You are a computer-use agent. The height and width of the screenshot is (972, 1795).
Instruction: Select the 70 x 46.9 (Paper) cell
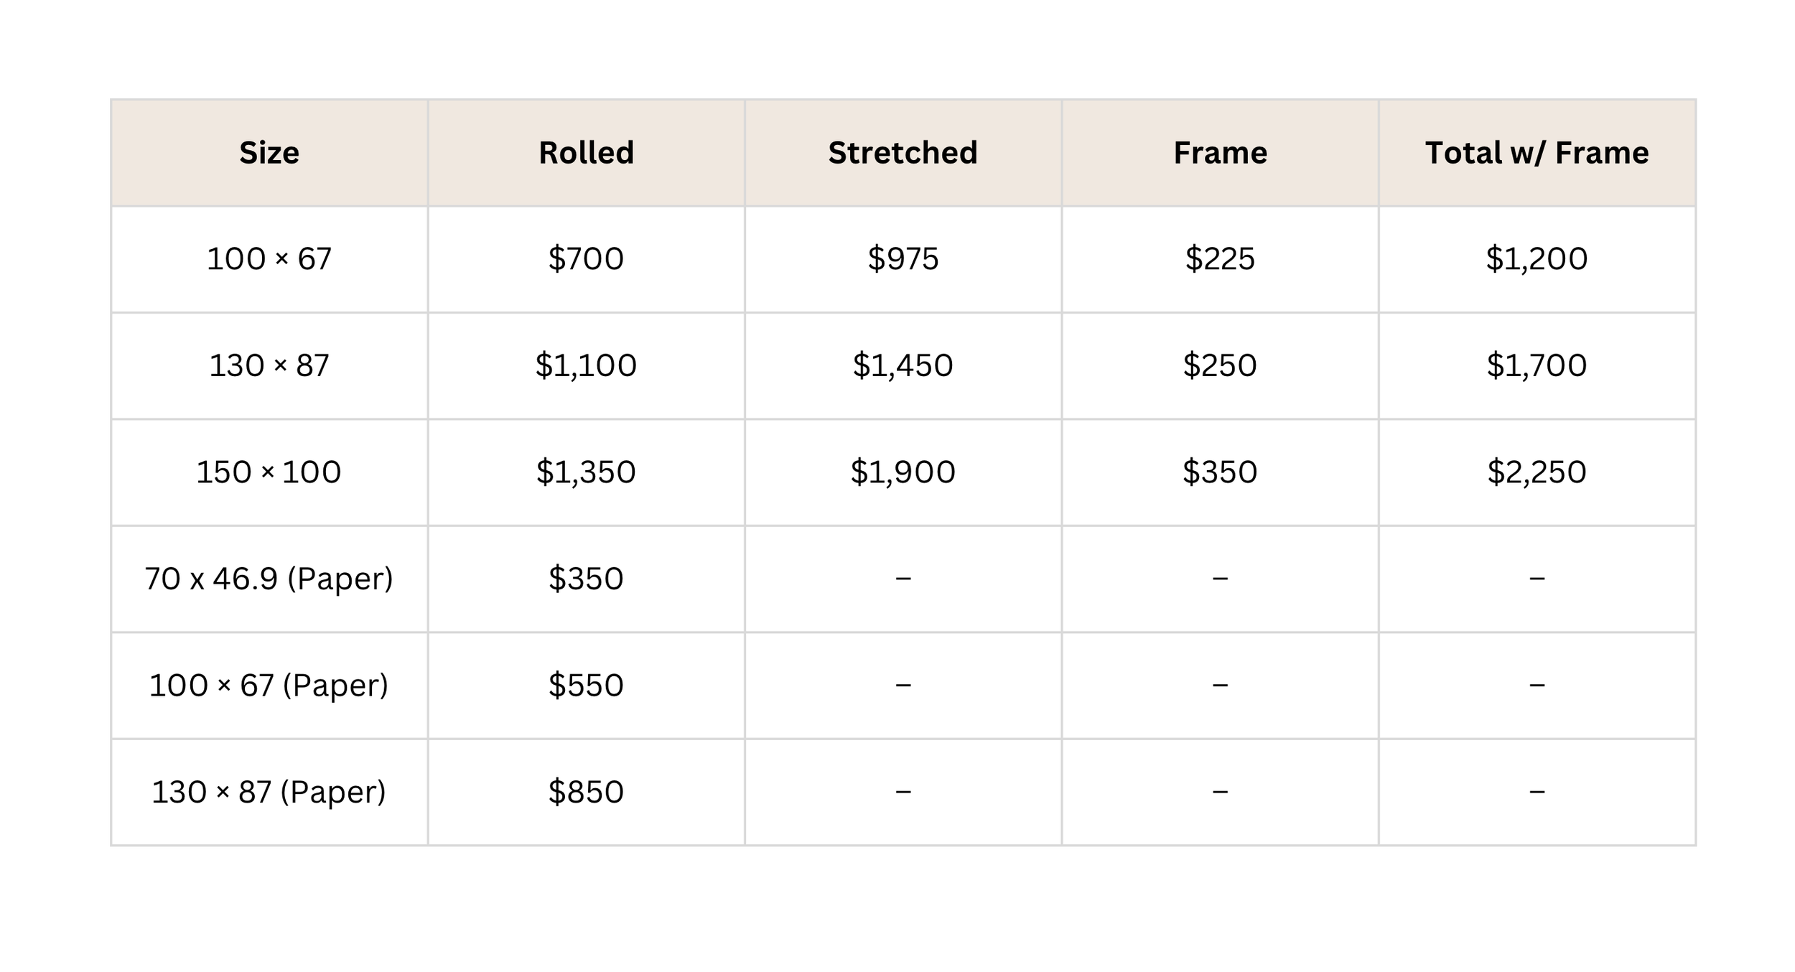(x=269, y=579)
